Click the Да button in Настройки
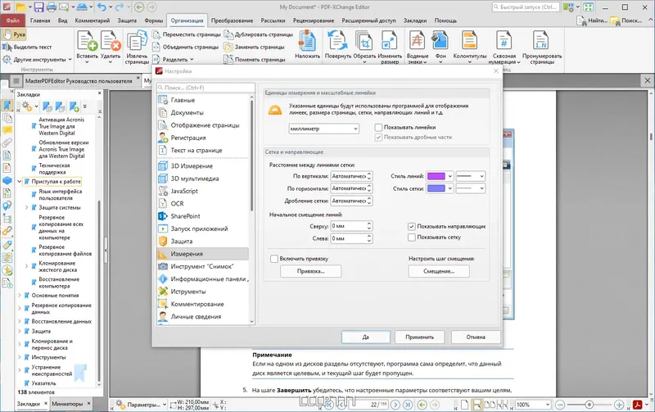This screenshot has width=655, height=412. pyautogui.click(x=365, y=337)
